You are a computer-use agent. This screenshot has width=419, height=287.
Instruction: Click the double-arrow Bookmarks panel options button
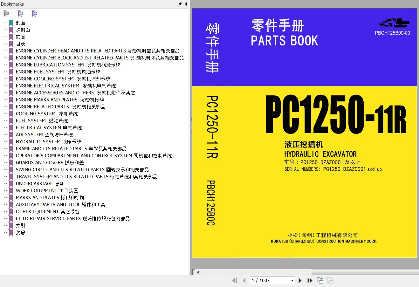point(180,4)
